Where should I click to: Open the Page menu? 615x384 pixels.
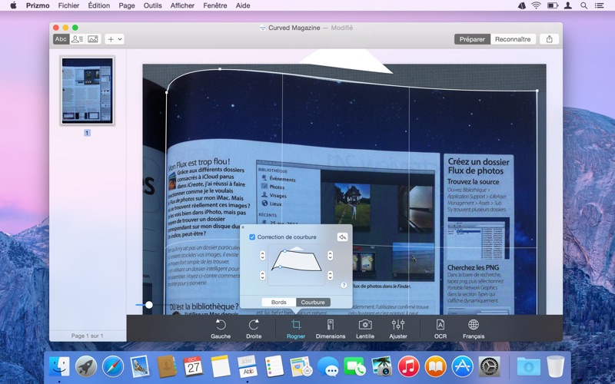[x=127, y=5]
